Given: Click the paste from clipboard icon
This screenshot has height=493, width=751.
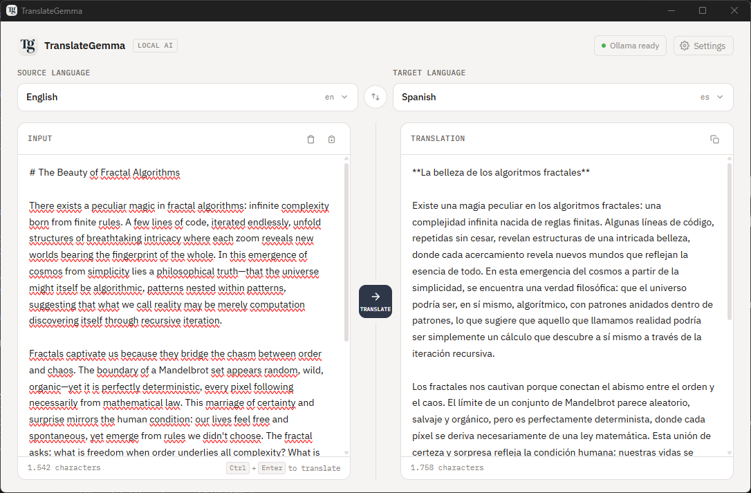Looking at the screenshot, I should (x=331, y=139).
